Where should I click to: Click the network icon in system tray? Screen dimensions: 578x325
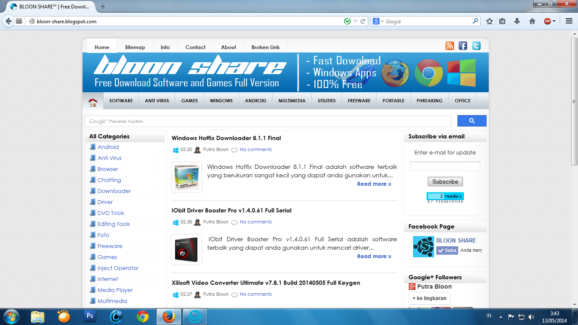[521, 317]
